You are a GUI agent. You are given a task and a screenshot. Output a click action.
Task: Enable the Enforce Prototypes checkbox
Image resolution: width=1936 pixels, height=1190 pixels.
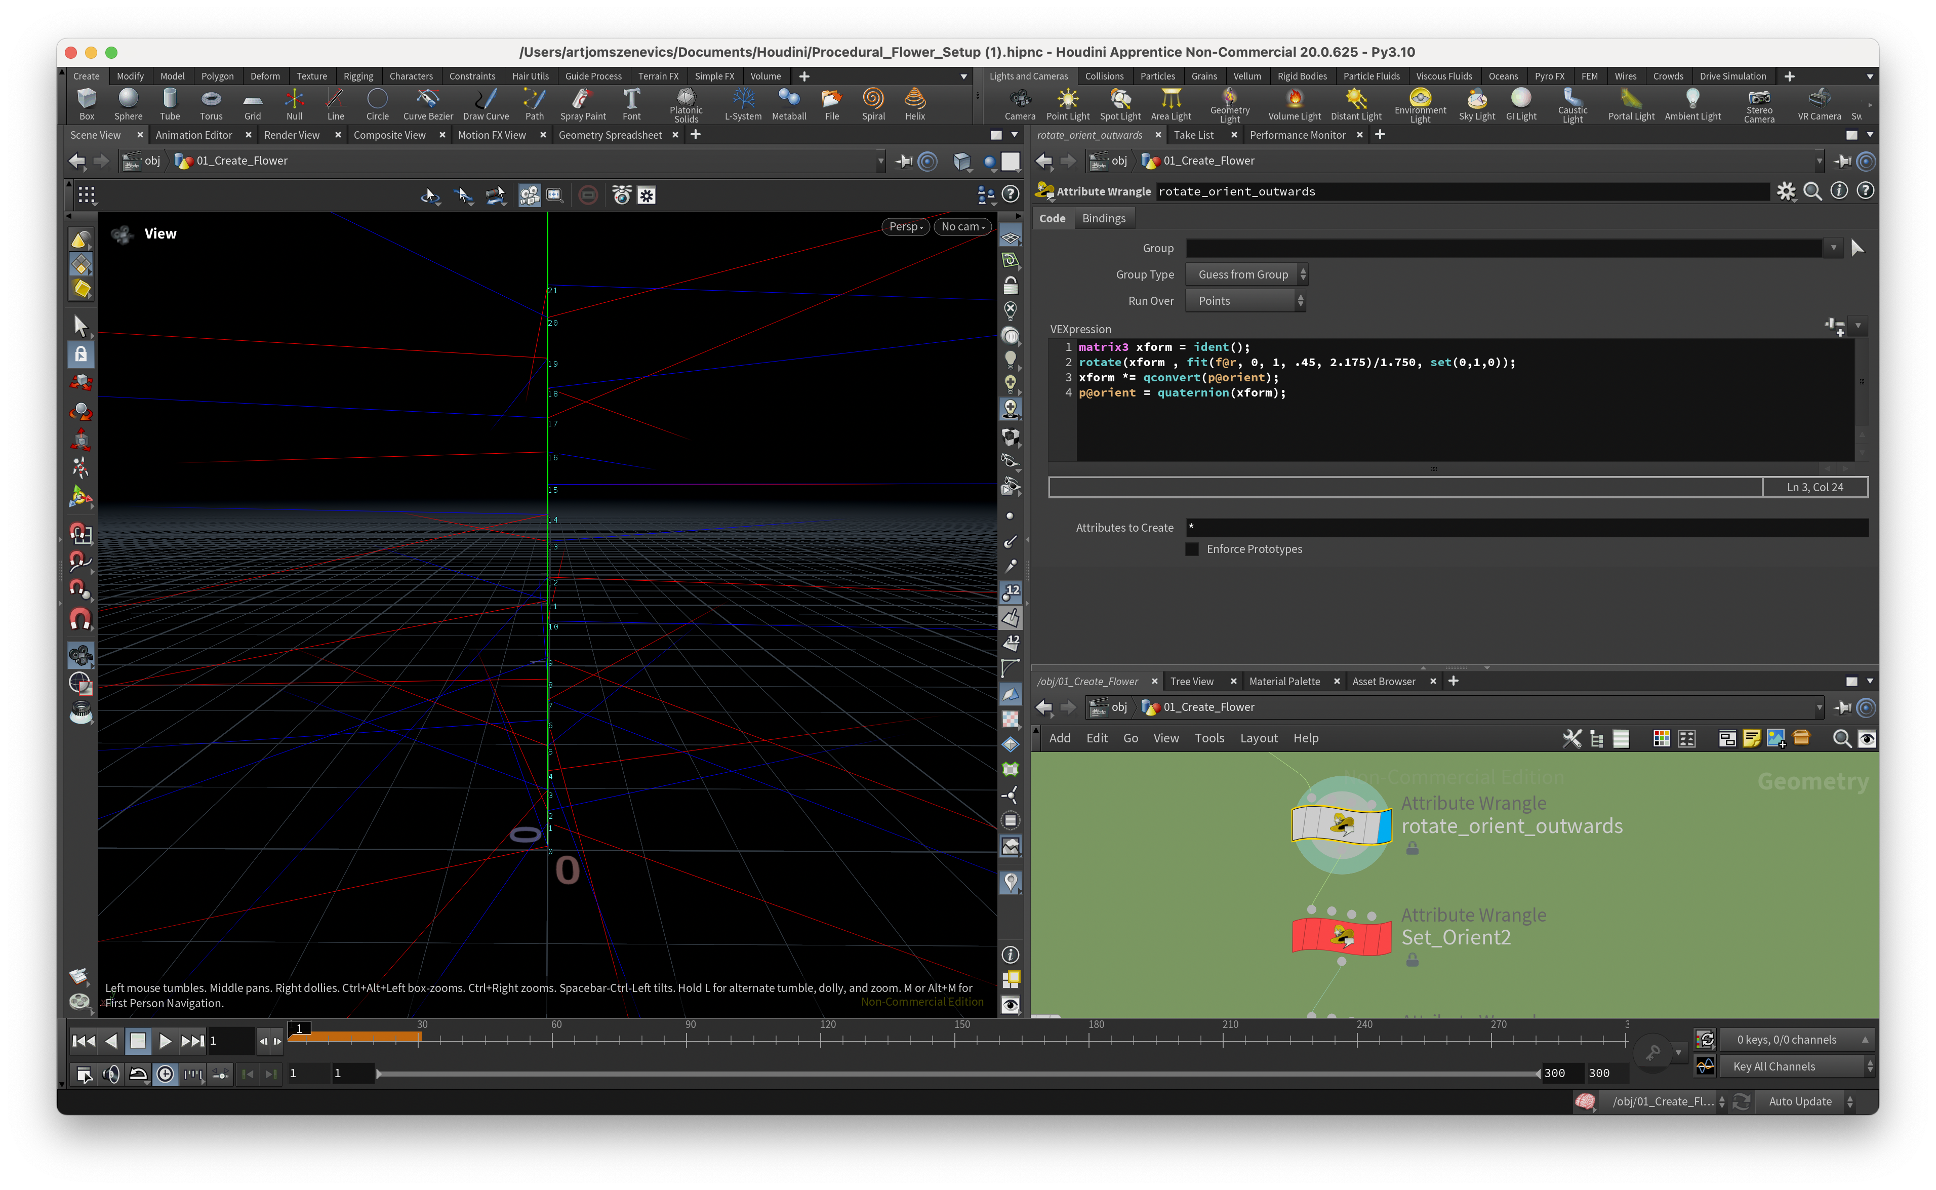click(1192, 549)
